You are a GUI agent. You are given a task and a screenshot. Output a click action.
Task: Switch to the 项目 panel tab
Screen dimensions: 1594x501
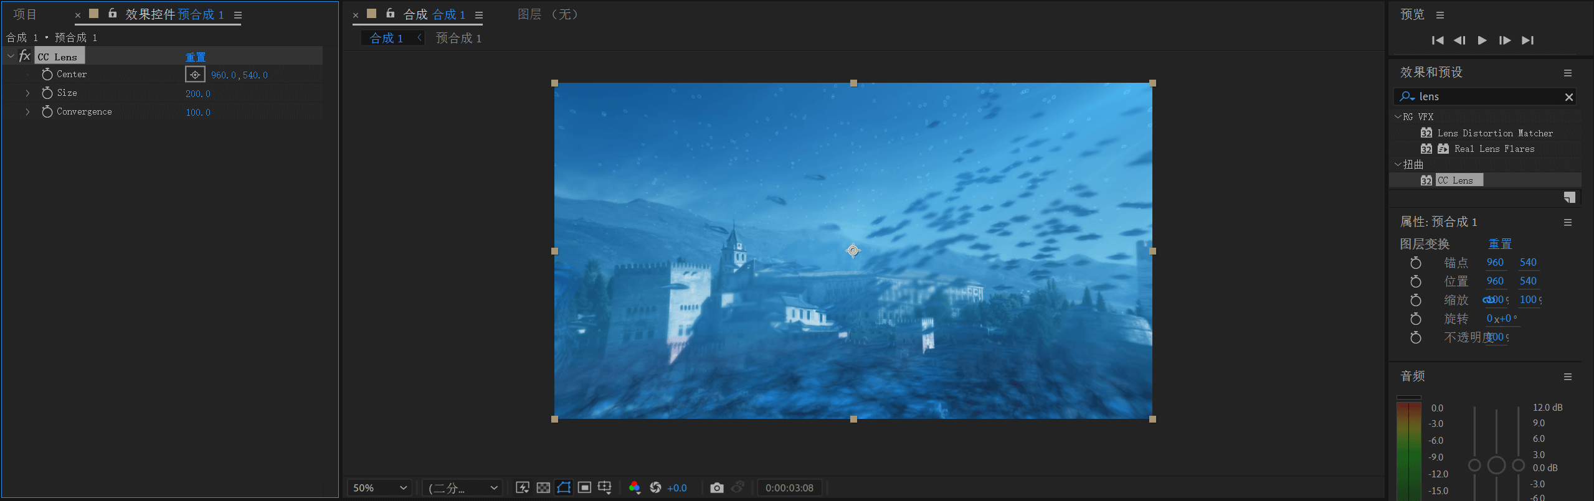point(26,14)
